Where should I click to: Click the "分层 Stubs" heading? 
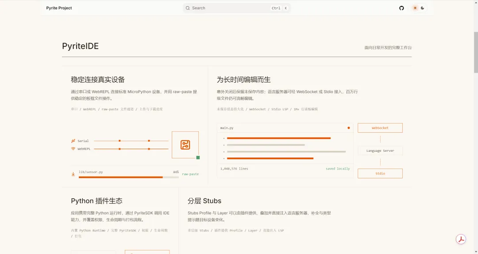[204, 201]
